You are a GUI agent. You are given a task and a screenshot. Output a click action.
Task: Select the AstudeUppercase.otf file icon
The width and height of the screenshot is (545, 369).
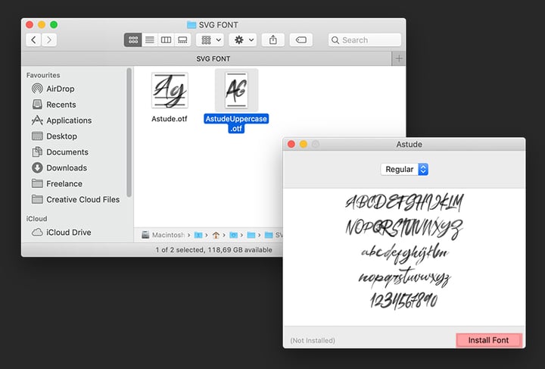tap(236, 90)
